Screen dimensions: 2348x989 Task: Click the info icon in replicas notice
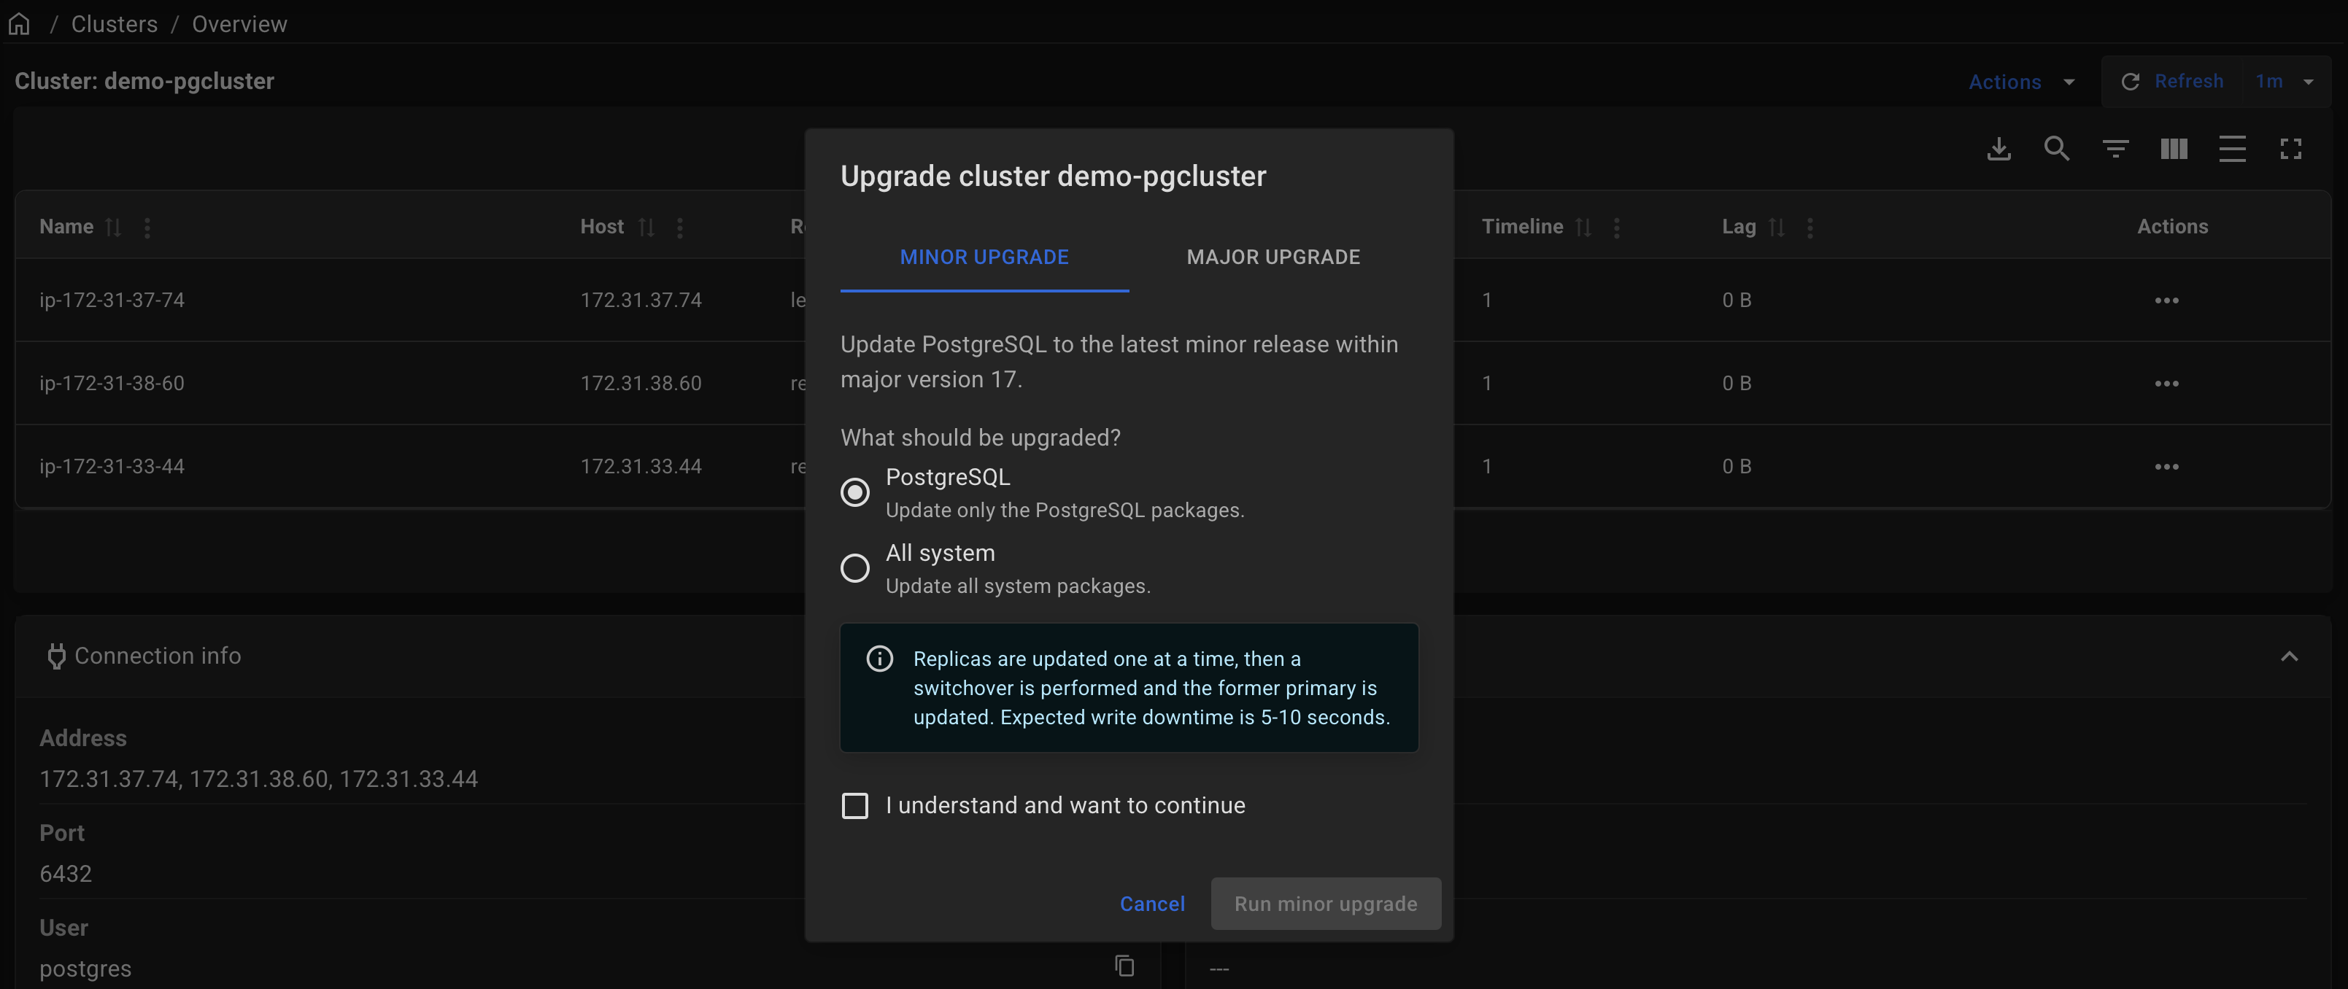878,658
